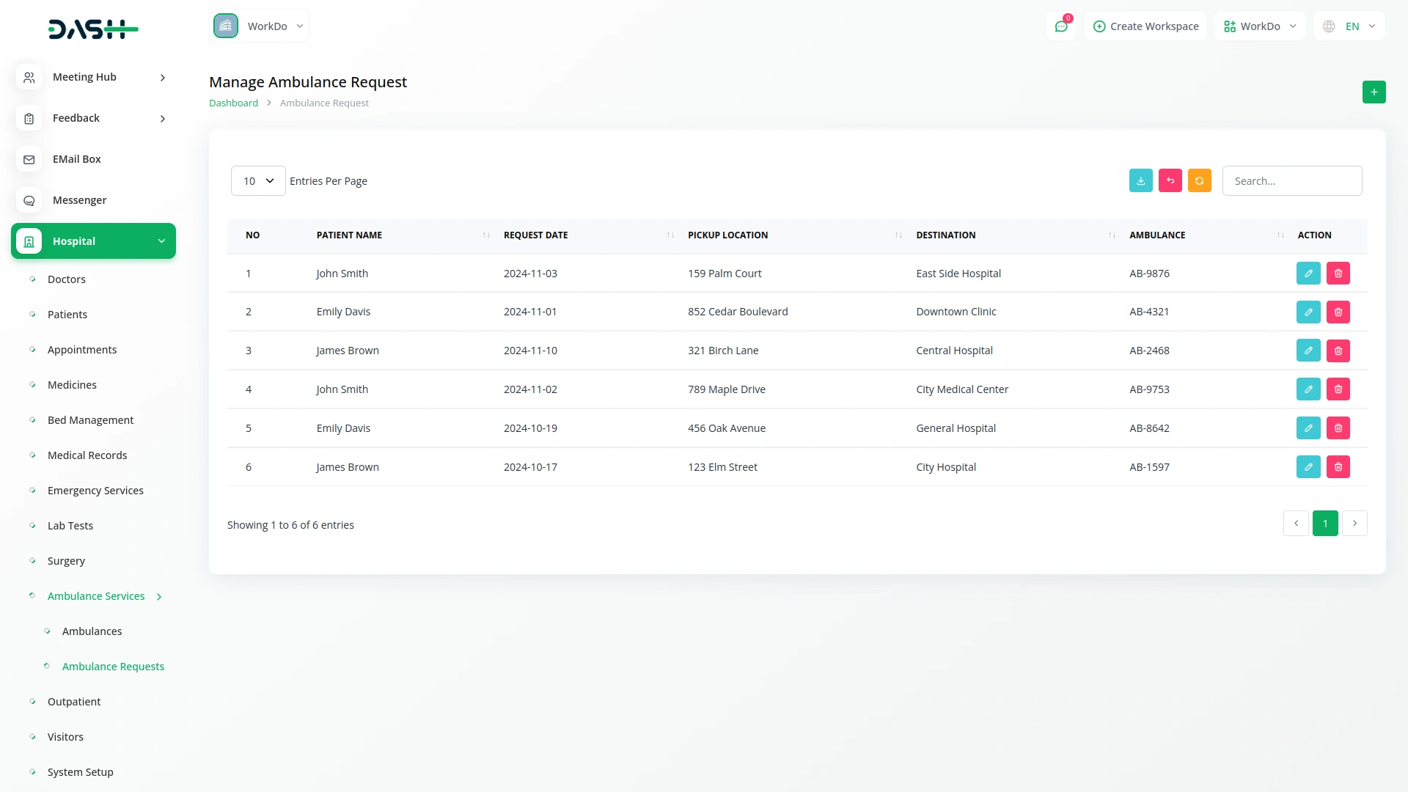This screenshot has height=792, width=1408.
Task: Click the pink undo reset icon
Action: pyautogui.click(x=1170, y=181)
